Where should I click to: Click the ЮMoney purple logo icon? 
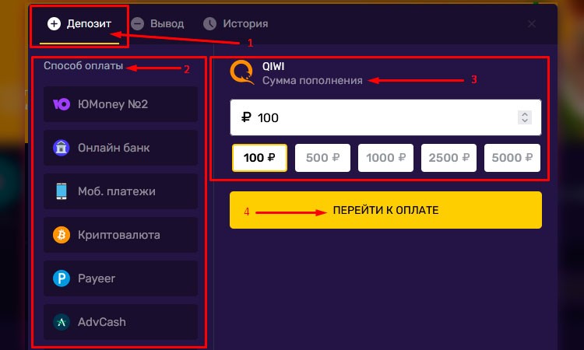click(62, 104)
